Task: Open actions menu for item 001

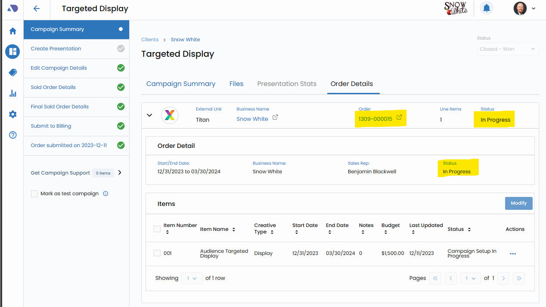Action: 512,254
